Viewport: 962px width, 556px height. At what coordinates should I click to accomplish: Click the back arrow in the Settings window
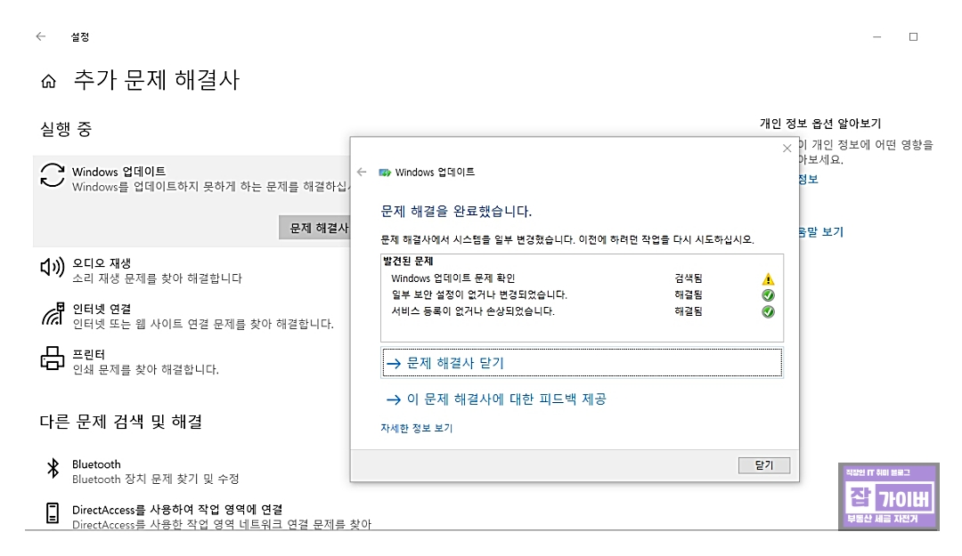click(x=39, y=36)
